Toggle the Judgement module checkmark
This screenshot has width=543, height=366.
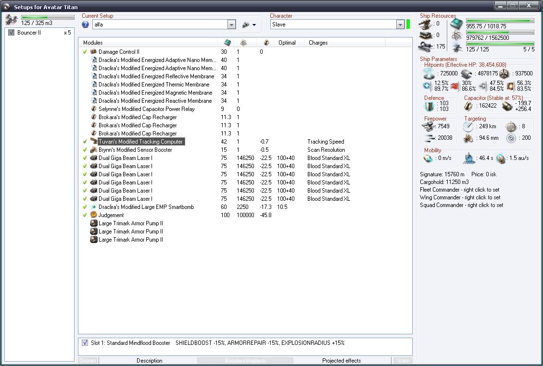point(85,215)
